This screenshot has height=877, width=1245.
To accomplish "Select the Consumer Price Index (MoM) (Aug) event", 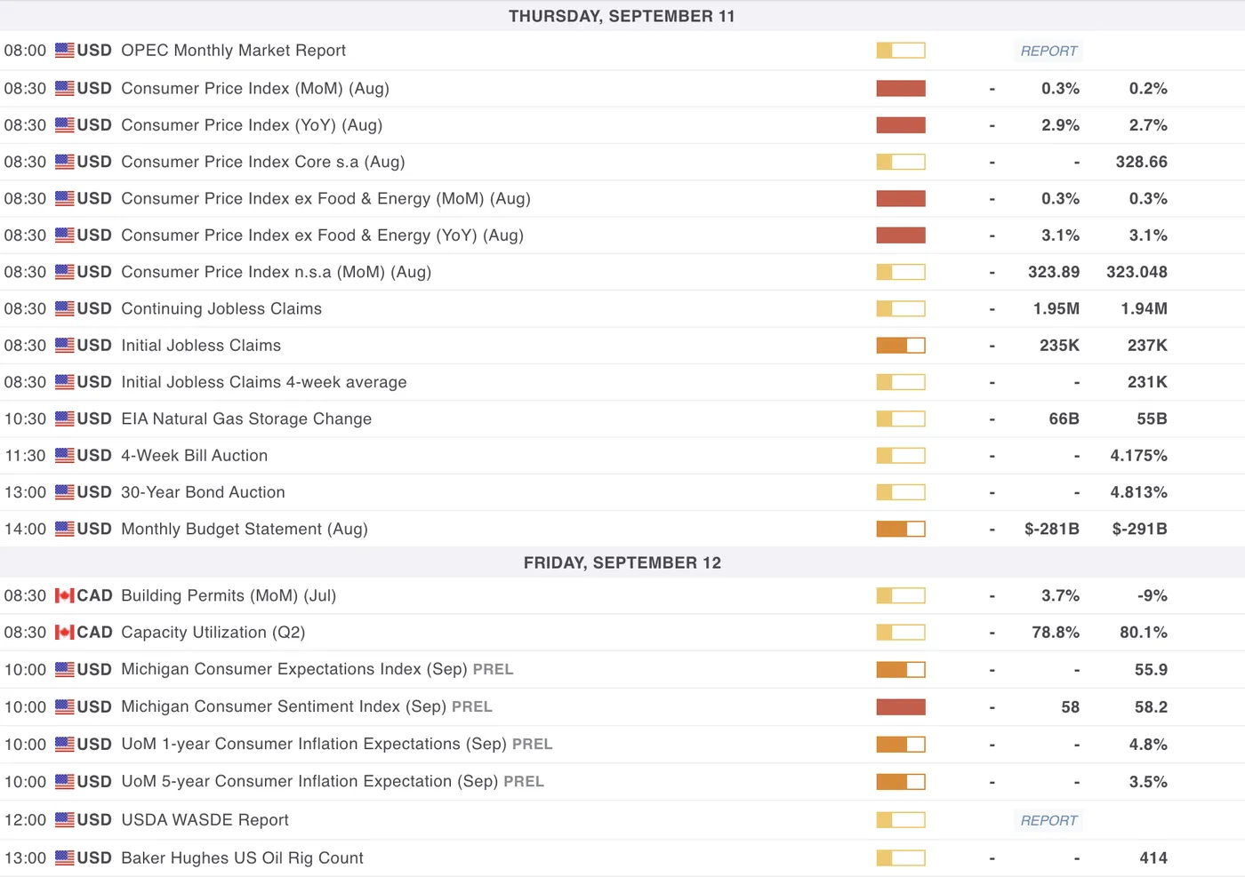I will click(254, 89).
